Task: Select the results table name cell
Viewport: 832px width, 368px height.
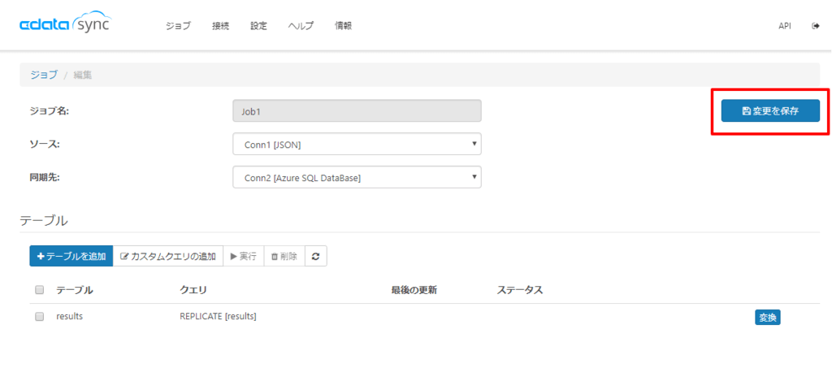Action: (x=70, y=317)
